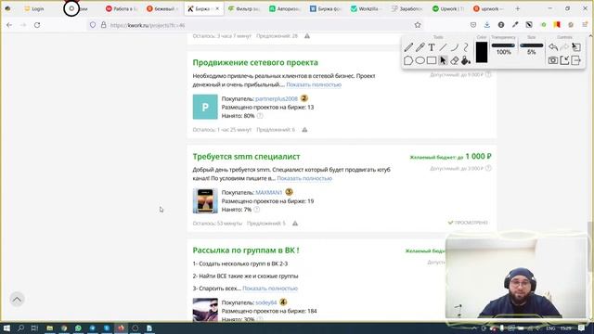
Task: Click the MAXMAN1 buyer avatar image
Action: tap(205, 200)
